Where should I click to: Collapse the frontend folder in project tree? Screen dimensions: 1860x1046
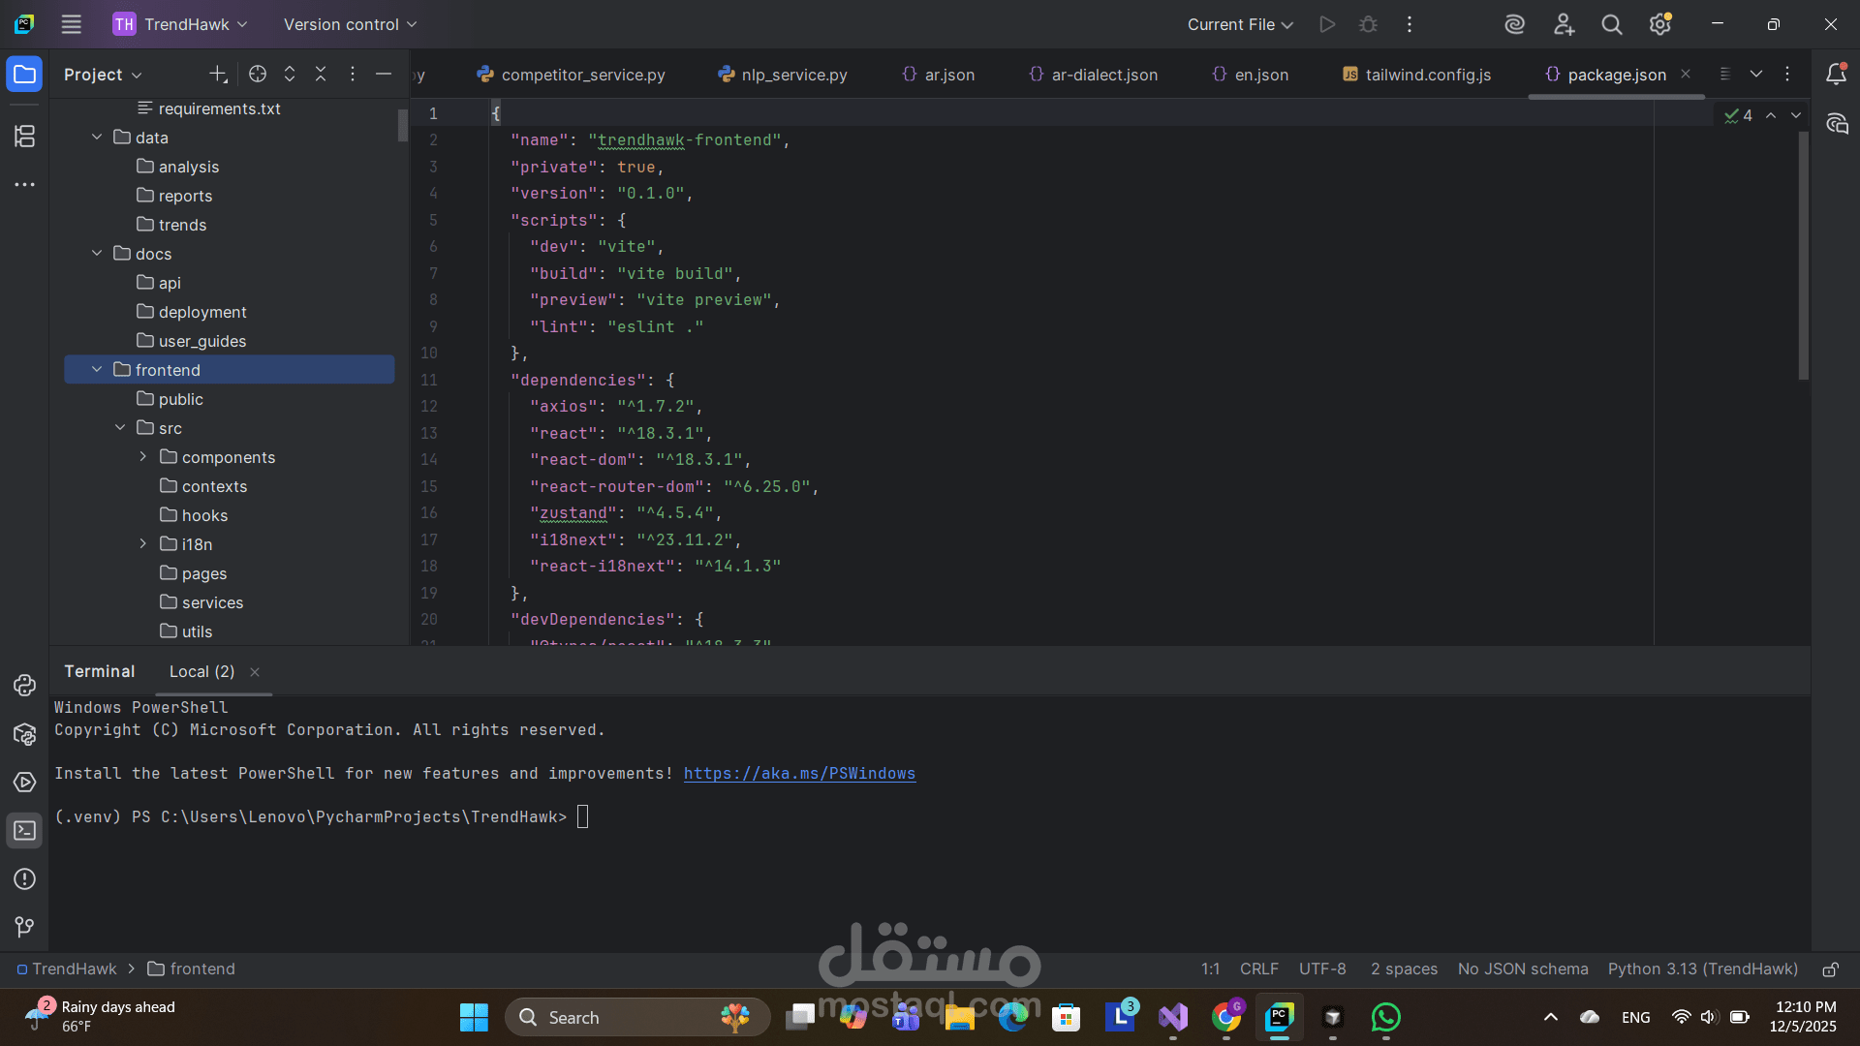97,370
